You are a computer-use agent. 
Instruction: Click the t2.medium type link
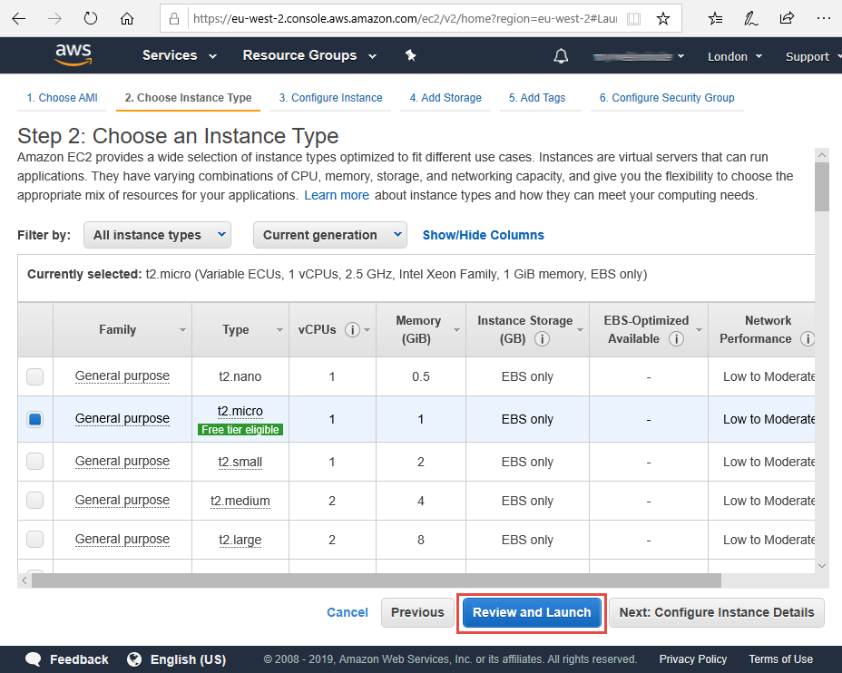tap(240, 501)
